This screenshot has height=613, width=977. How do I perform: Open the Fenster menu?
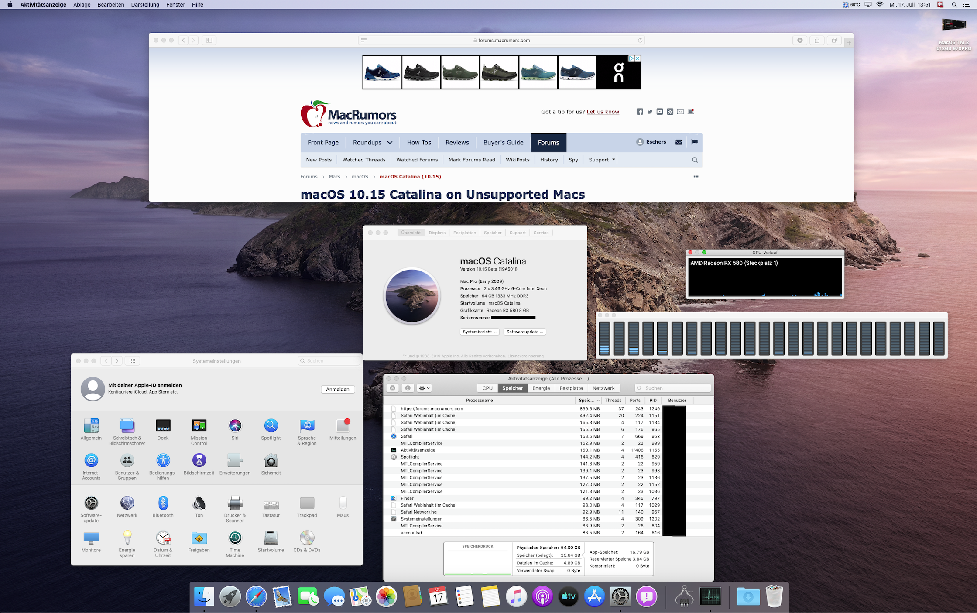point(175,5)
